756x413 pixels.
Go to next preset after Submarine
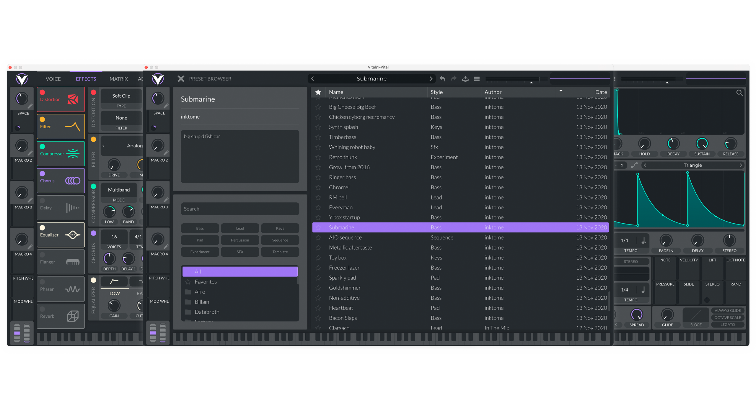431,79
